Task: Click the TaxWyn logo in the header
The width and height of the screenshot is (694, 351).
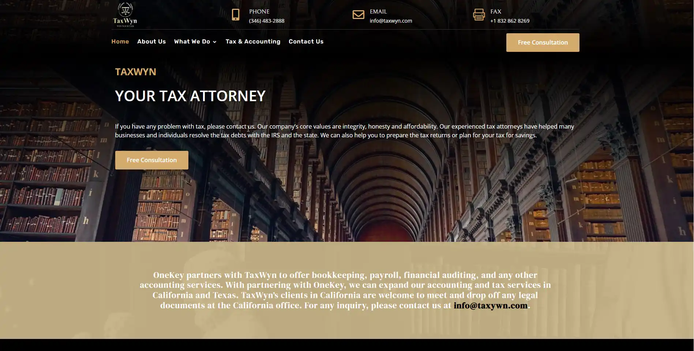Action: point(125,15)
